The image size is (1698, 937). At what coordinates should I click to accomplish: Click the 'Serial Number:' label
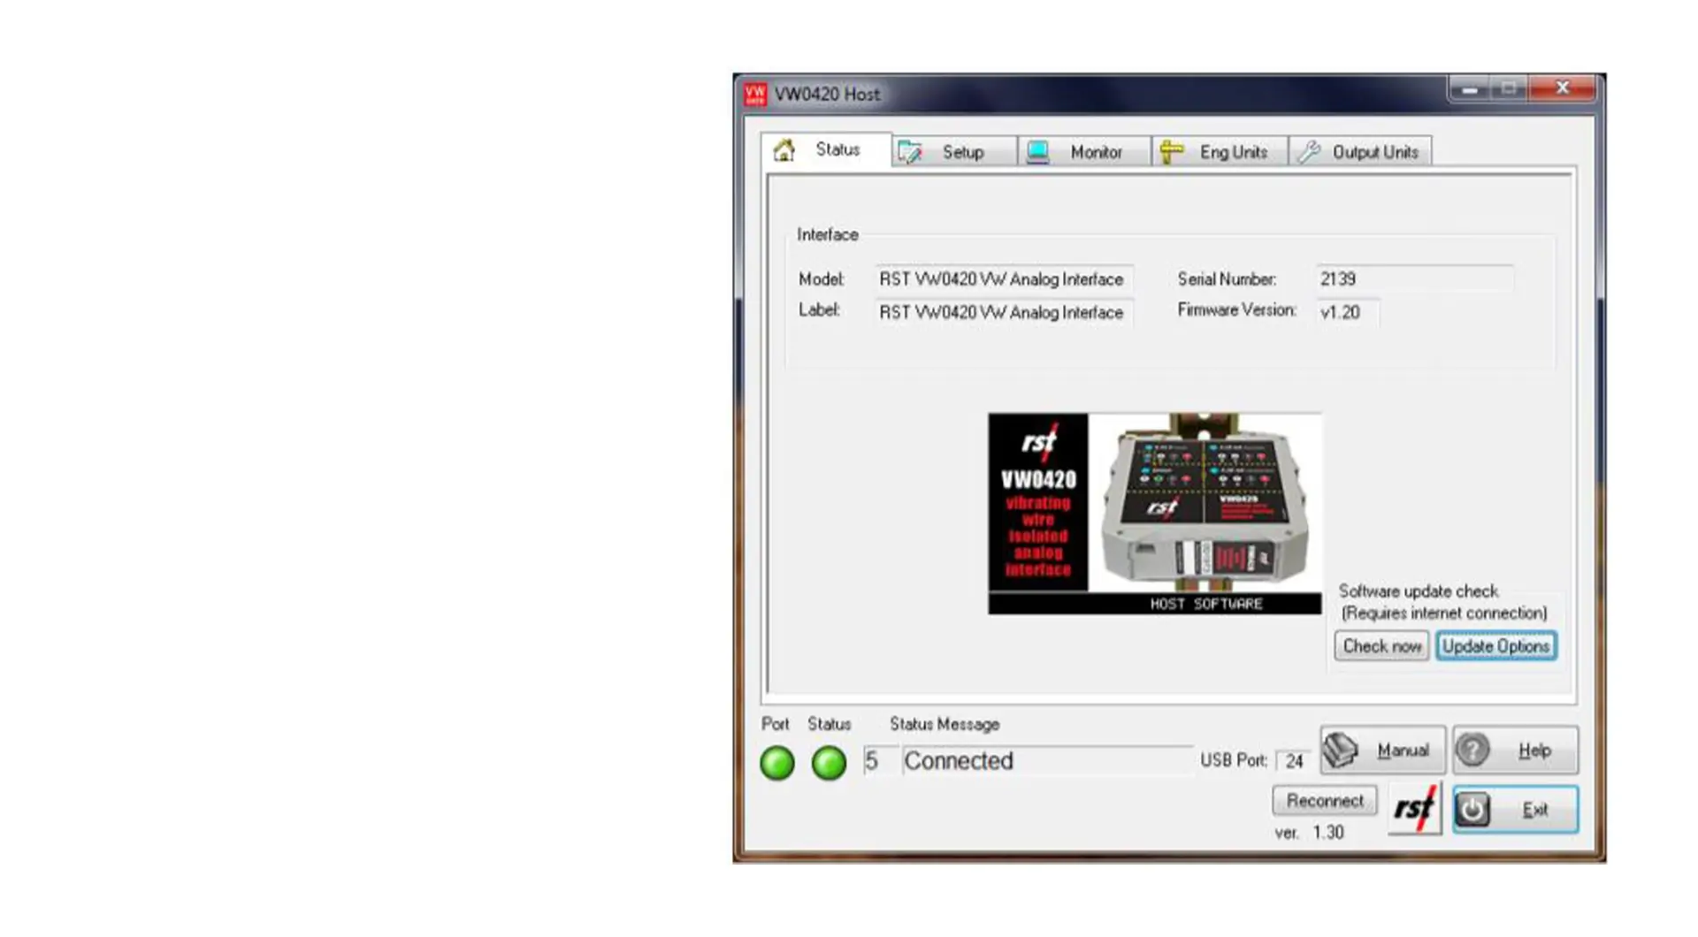click(x=1227, y=279)
